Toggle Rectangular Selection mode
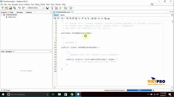 (79, 18)
